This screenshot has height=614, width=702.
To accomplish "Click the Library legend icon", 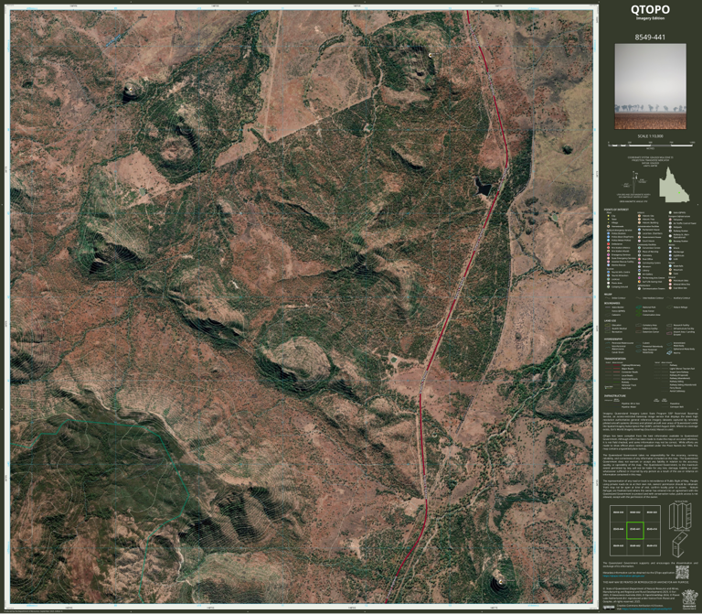I will point(639,270).
